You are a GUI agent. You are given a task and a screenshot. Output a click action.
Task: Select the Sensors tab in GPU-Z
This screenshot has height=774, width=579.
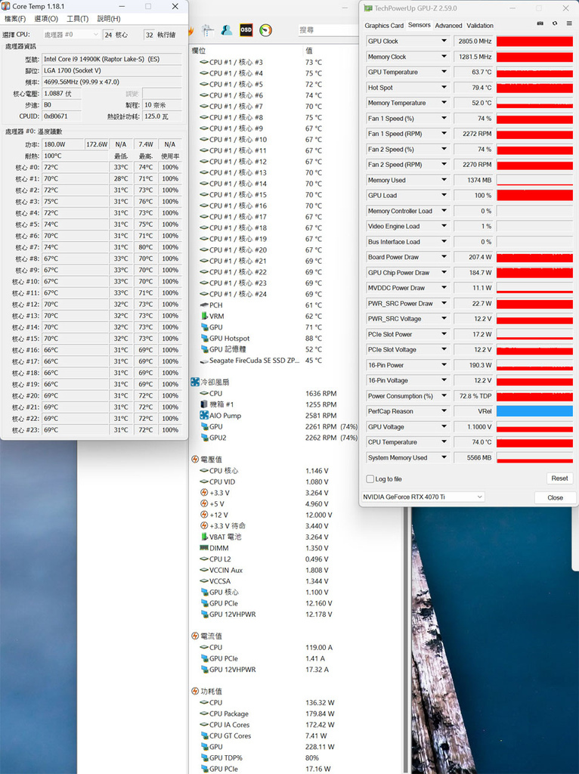419,25
